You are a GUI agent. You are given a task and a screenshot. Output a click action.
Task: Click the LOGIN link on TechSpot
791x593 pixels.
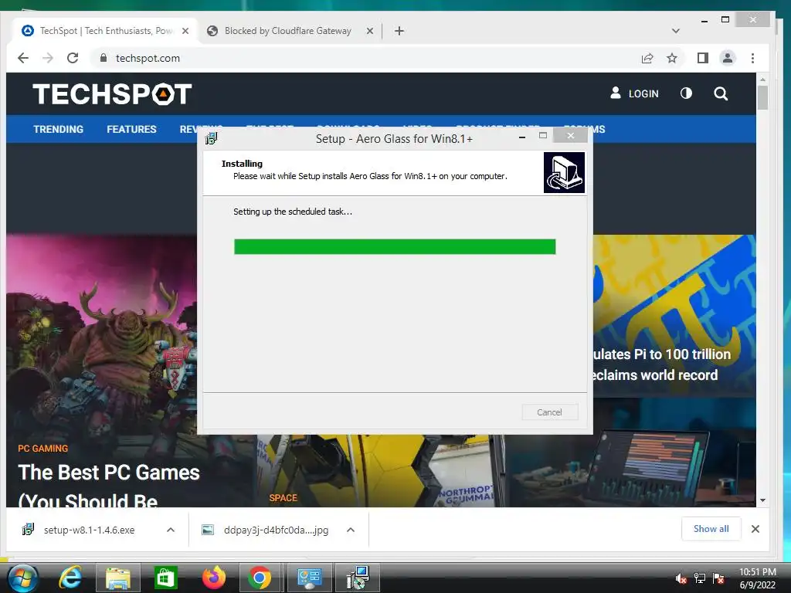[635, 93]
